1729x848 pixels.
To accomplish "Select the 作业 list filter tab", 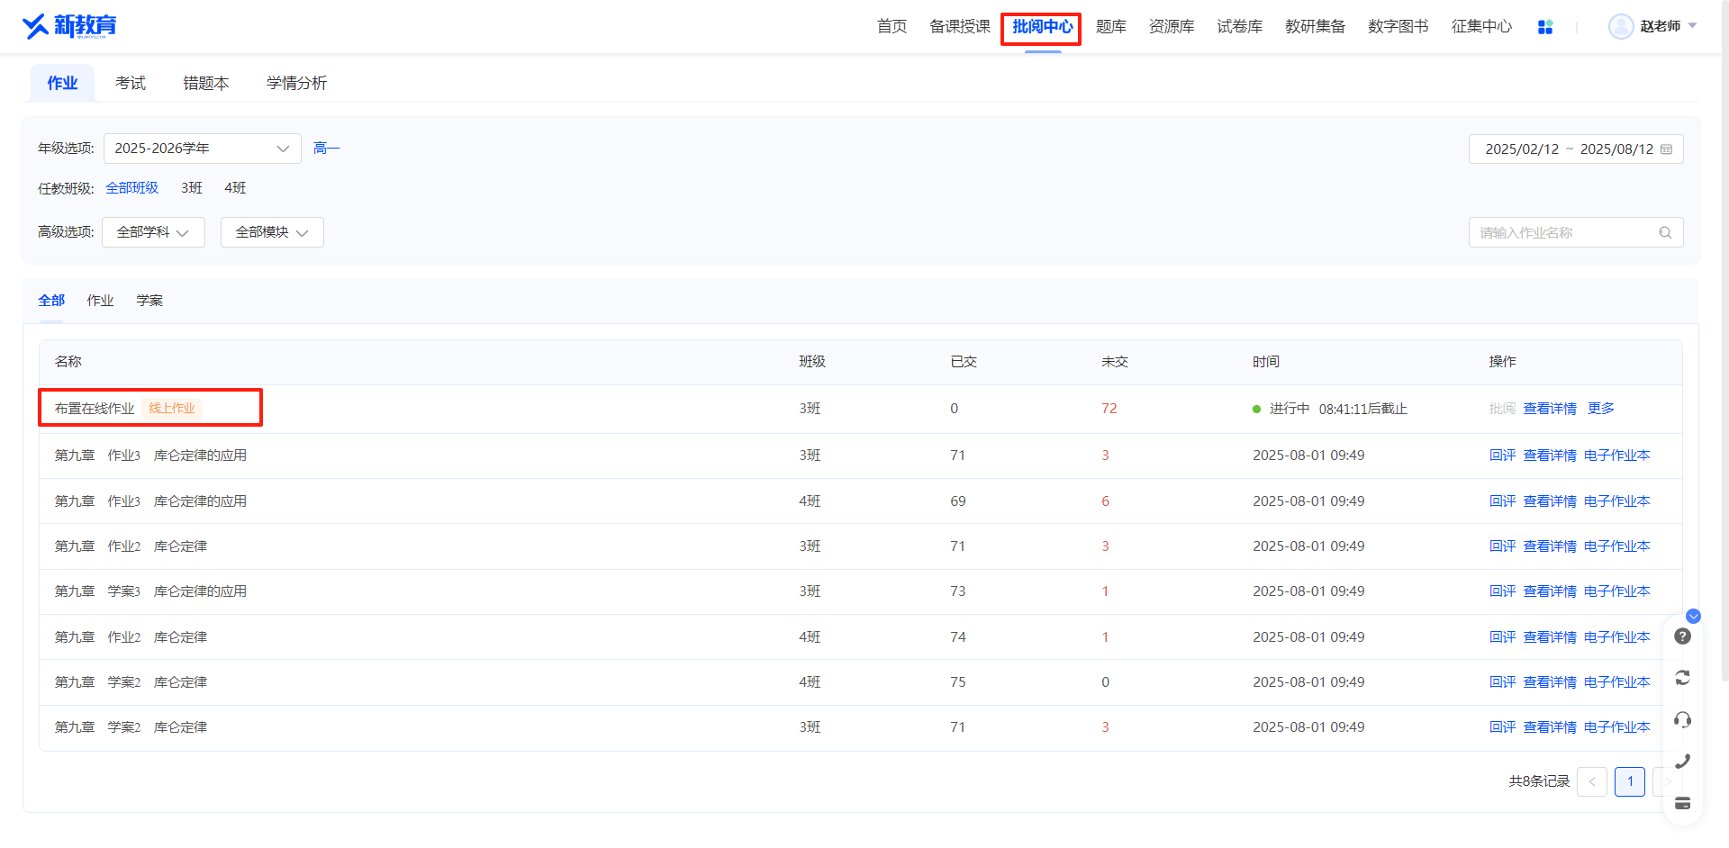I will [x=100, y=301].
